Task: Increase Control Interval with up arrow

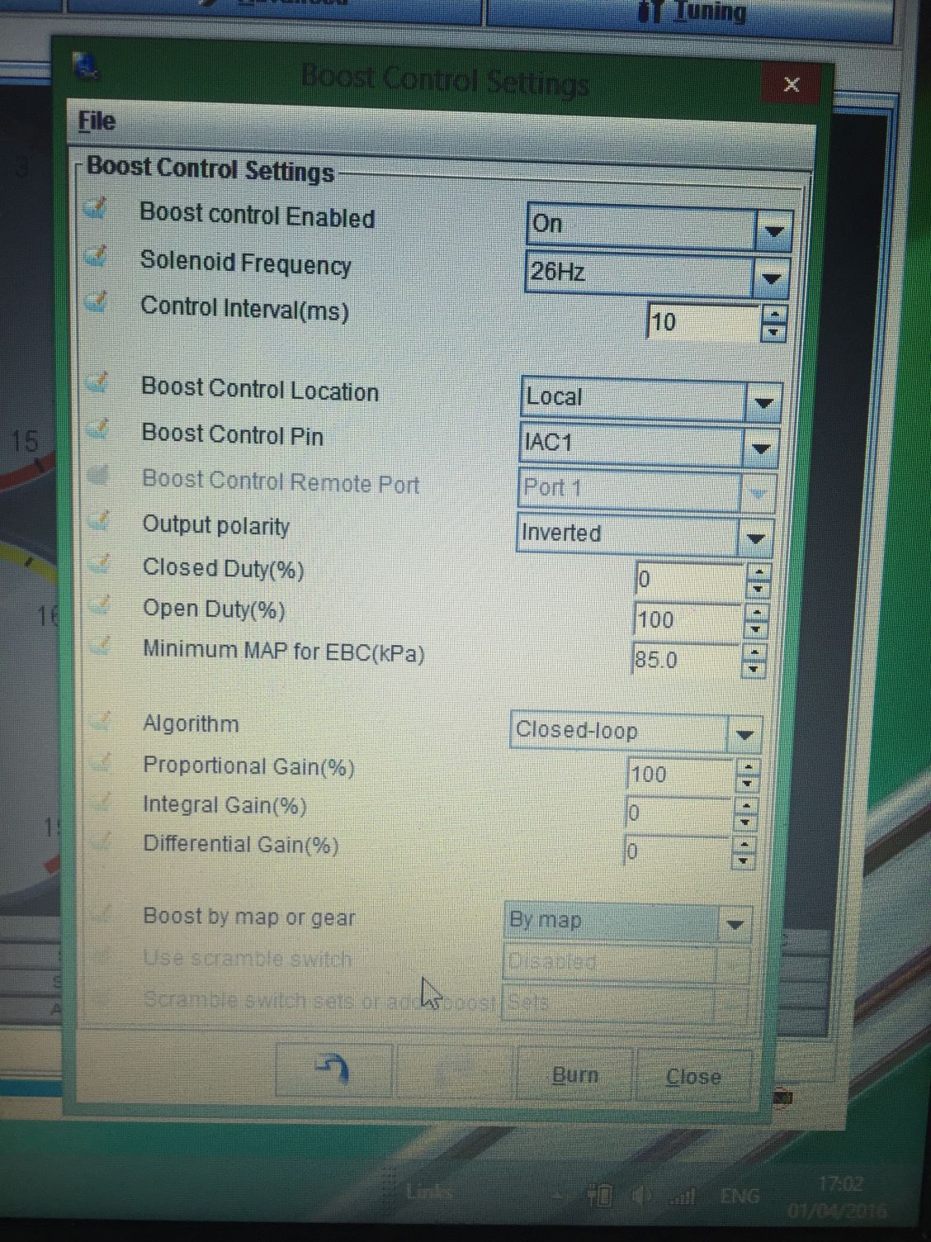Action: point(774,314)
